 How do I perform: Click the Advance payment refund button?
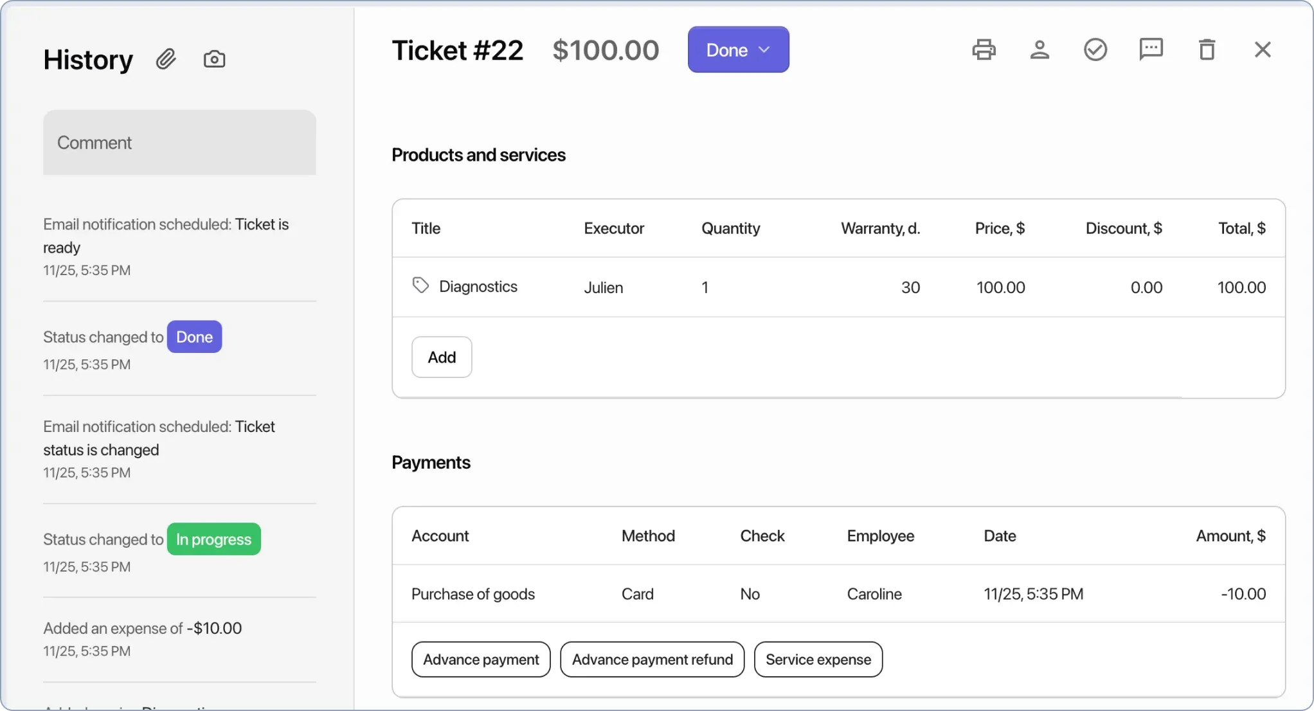652,659
